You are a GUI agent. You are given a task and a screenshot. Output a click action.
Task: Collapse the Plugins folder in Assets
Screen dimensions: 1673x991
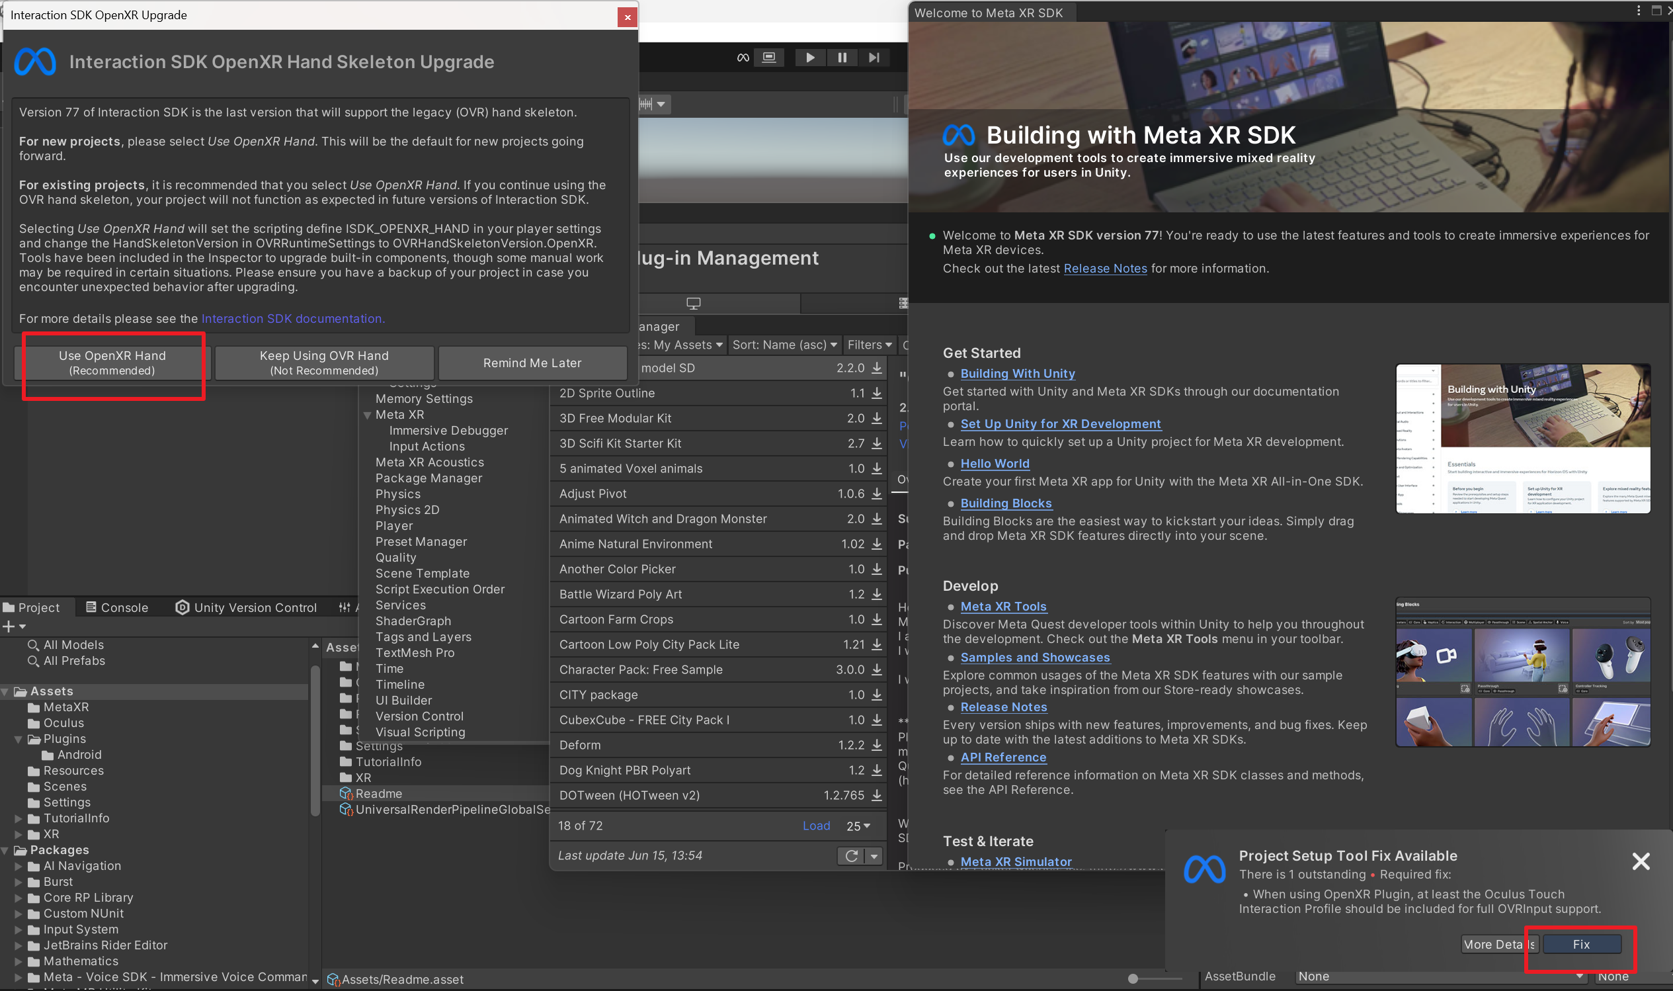click(x=19, y=739)
